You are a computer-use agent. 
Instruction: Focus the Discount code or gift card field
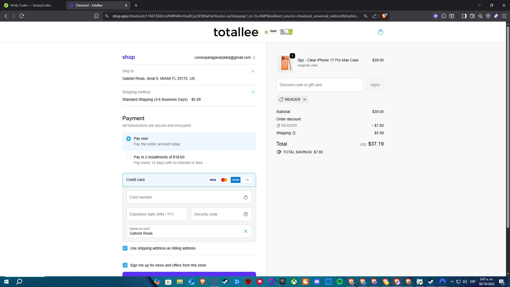point(320,85)
